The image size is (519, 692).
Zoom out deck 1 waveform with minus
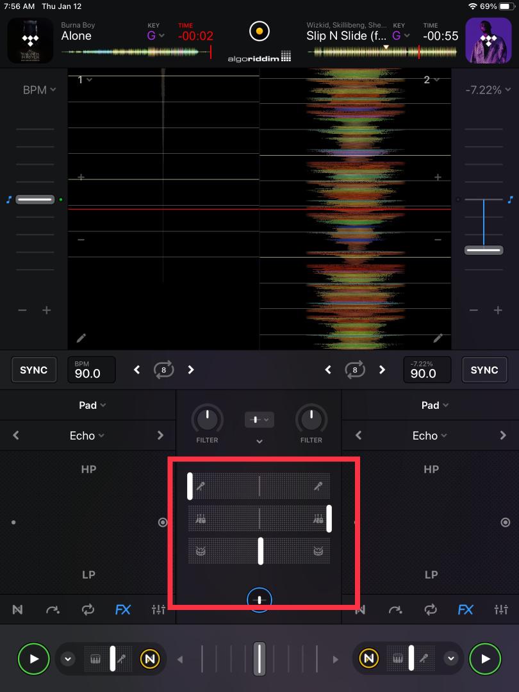tap(81, 240)
